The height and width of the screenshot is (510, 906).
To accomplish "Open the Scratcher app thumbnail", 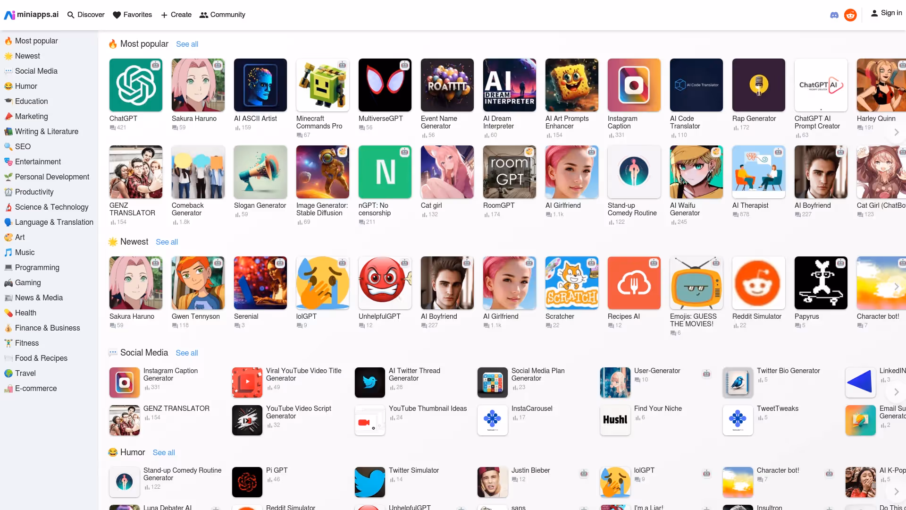I will pyautogui.click(x=572, y=283).
